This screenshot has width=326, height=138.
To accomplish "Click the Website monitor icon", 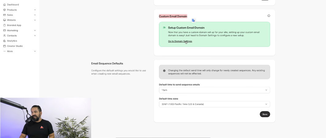I will 4,20.
